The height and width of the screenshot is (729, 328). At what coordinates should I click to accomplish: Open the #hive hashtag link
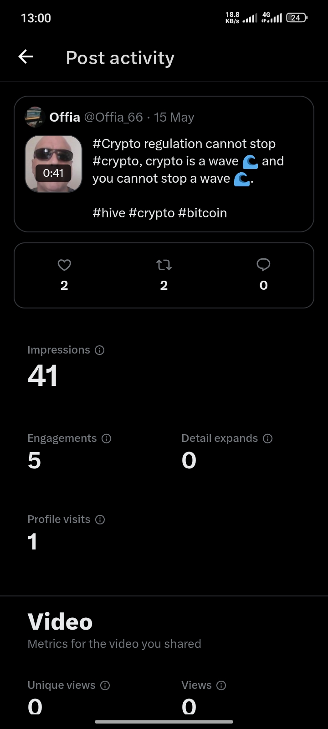click(x=109, y=213)
